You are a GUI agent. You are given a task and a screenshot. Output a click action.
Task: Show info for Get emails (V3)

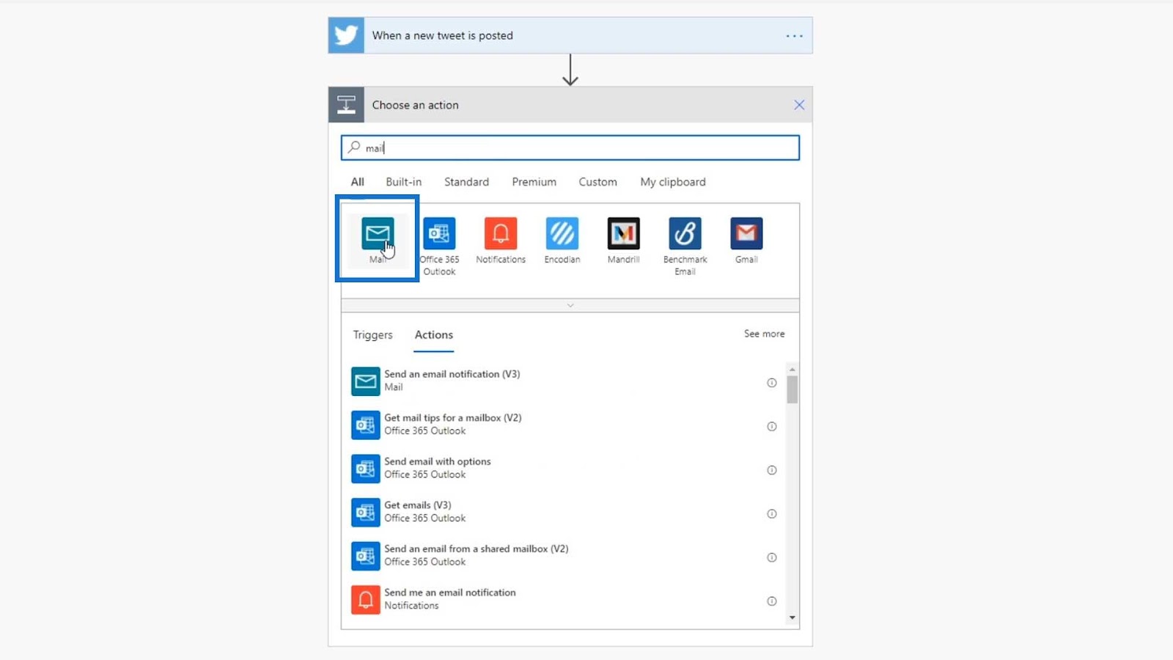[771, 513]
